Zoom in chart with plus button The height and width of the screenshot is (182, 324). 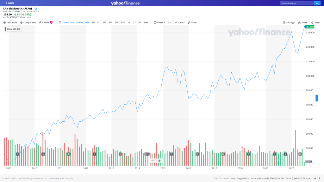pyautogui.click(x=159, y=161)
